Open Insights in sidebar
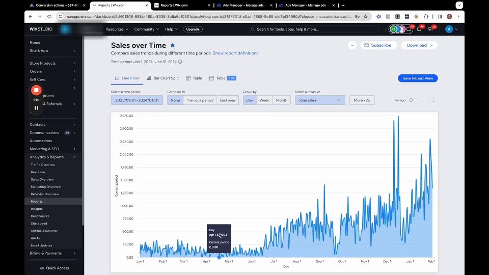 pyautogui.click(x=37, y=209)
